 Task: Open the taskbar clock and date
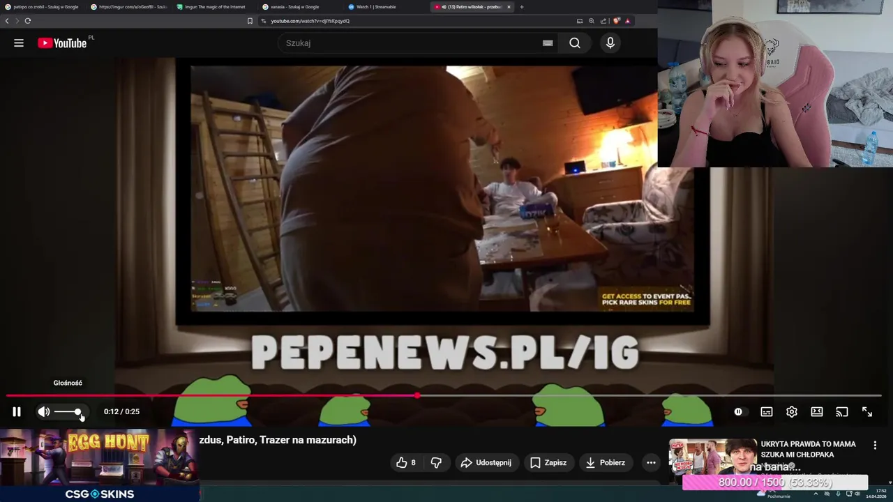click(x=876, y=494)
